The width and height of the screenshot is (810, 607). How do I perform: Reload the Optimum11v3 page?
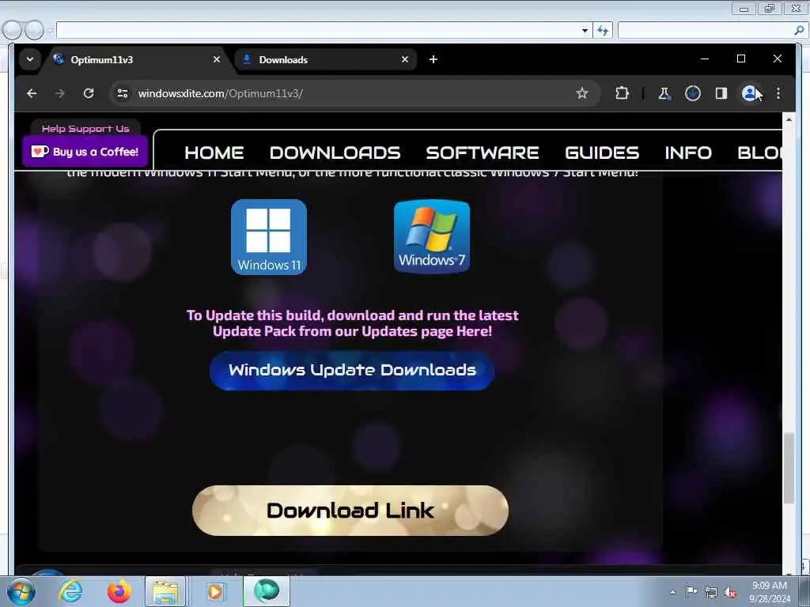[89, 93]
